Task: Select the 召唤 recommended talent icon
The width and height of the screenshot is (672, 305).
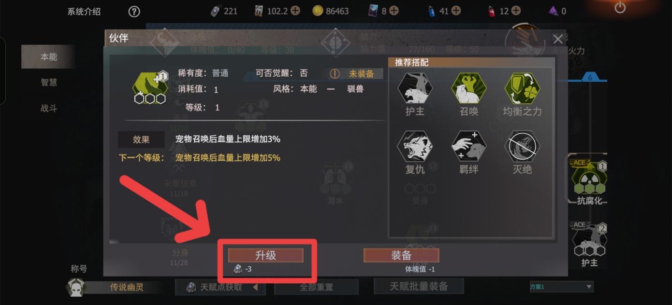Action: point(468,89)
